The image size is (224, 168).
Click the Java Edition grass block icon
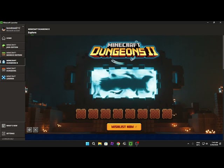(3, 46)
